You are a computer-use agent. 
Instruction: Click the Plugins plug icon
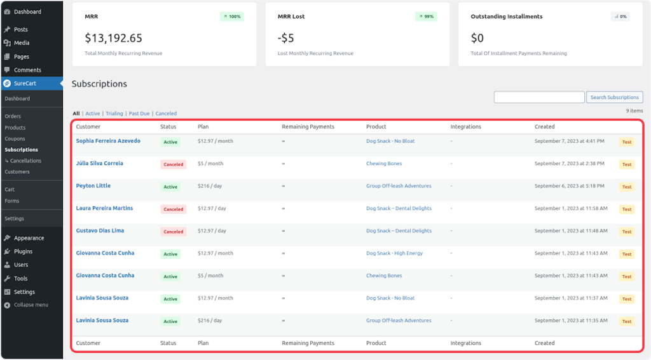7,251
